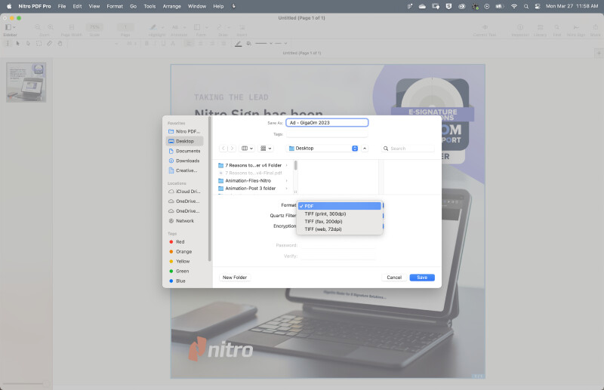Go forward in the folder navigation

pos(232,149)
